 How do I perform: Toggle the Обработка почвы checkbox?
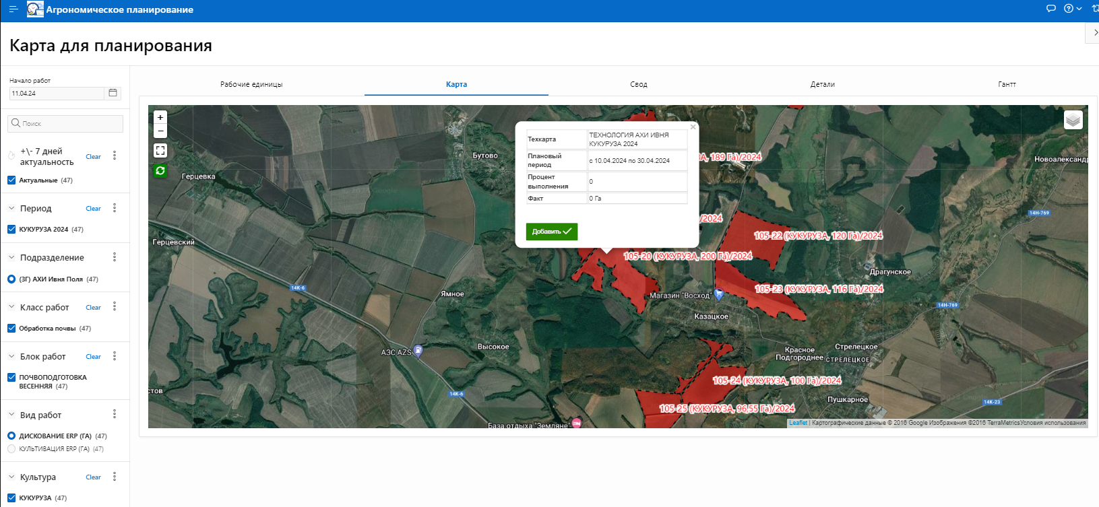[11, 328]
